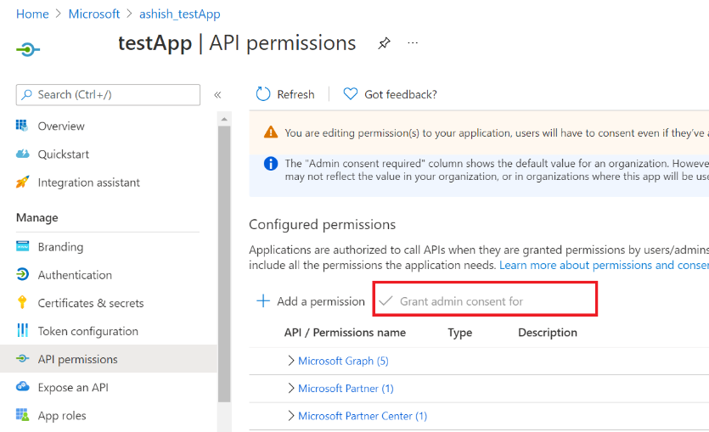
Task: Click the heart feedback icon
Action: point(351,94)
